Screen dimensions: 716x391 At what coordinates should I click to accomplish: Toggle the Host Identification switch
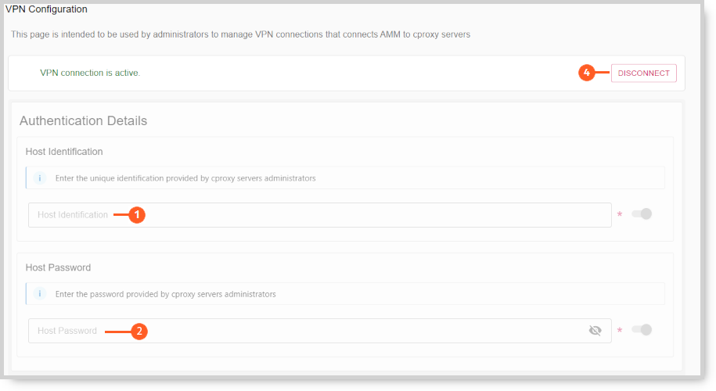coord(642,214)
